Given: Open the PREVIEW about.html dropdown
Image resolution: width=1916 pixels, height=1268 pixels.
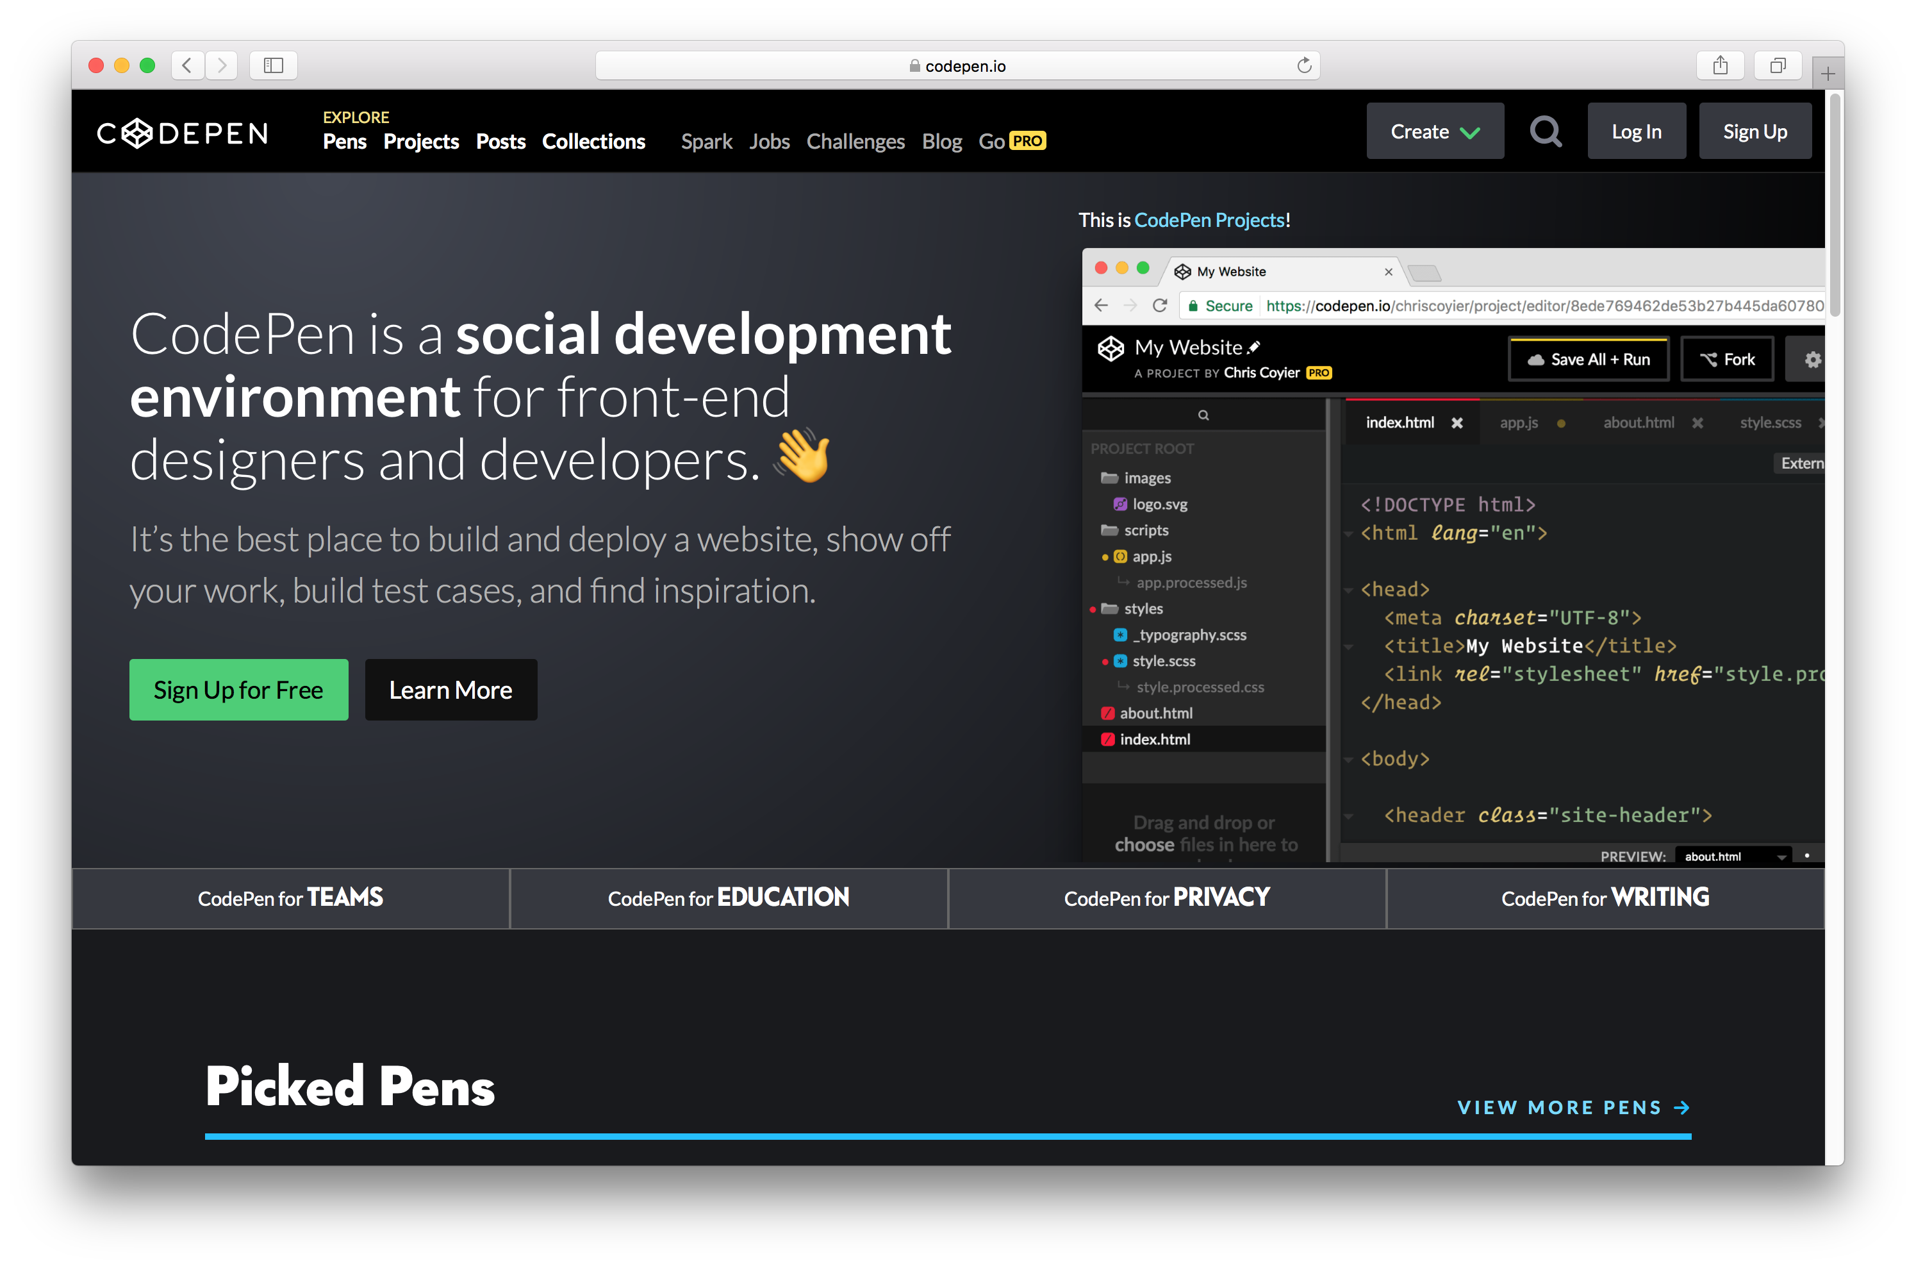Looking at the screenshot, I should coord(1733,856).
